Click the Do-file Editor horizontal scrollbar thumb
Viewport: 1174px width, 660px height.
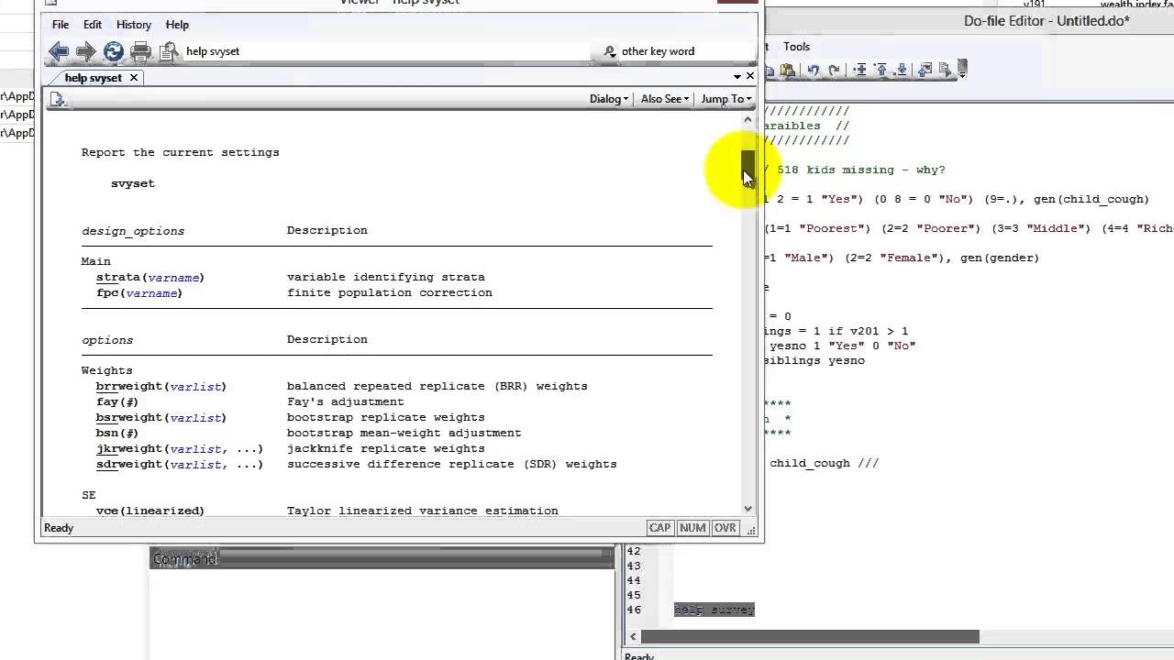(x=810, y=636)
